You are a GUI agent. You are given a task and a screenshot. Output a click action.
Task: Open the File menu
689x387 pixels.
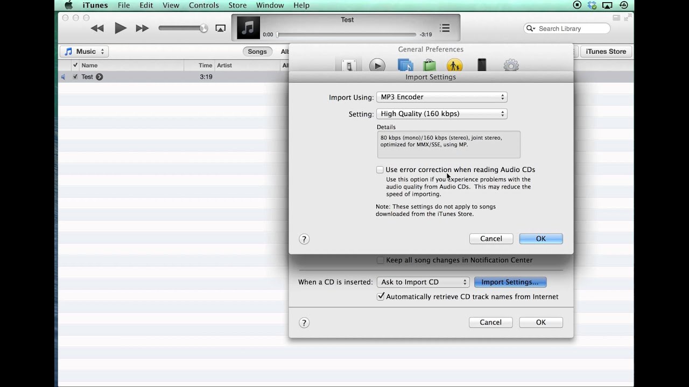point(124,5)
